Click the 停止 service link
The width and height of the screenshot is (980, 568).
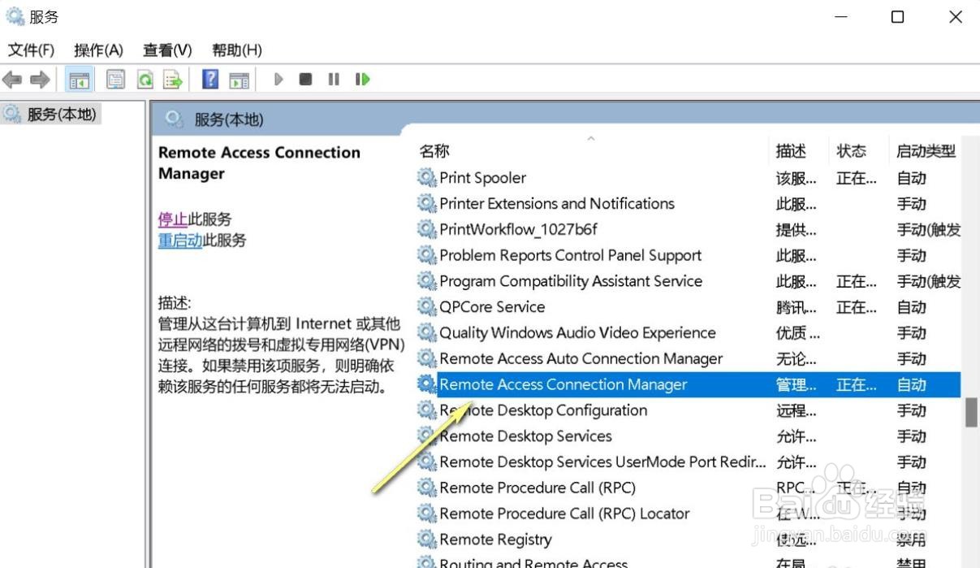pos(173,219)
